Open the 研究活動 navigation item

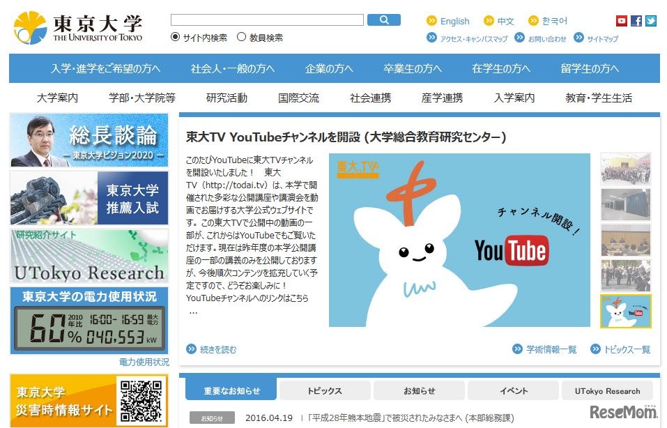tap(227, 98)
